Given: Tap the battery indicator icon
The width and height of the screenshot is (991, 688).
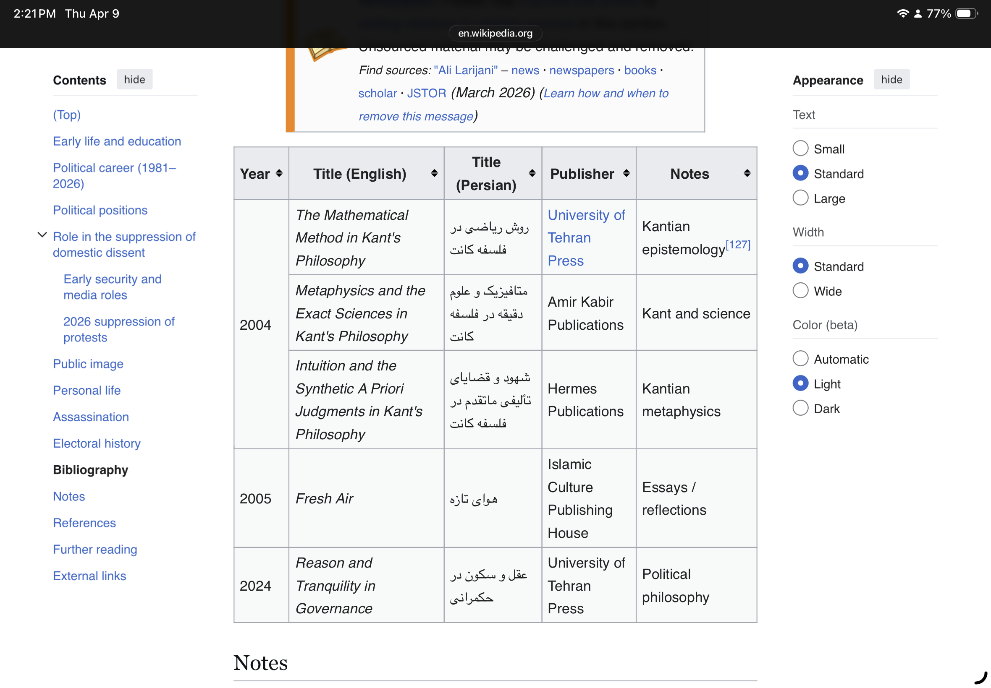Looking at the screenshot, I should click(x=965, y=13).
